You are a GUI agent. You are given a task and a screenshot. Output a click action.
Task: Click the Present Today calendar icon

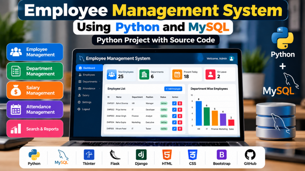(177, 75)
